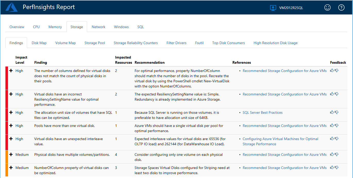Thumbs down the NumberOfColumn can be optimized finding

click(337, 167)
